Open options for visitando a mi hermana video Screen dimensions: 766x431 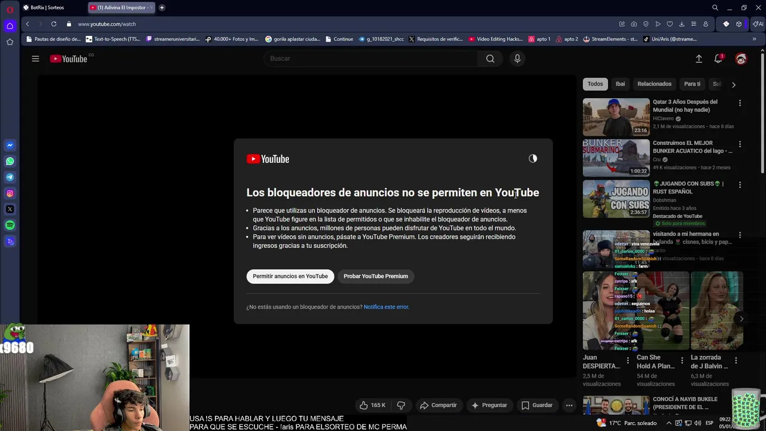click(740, 235)
